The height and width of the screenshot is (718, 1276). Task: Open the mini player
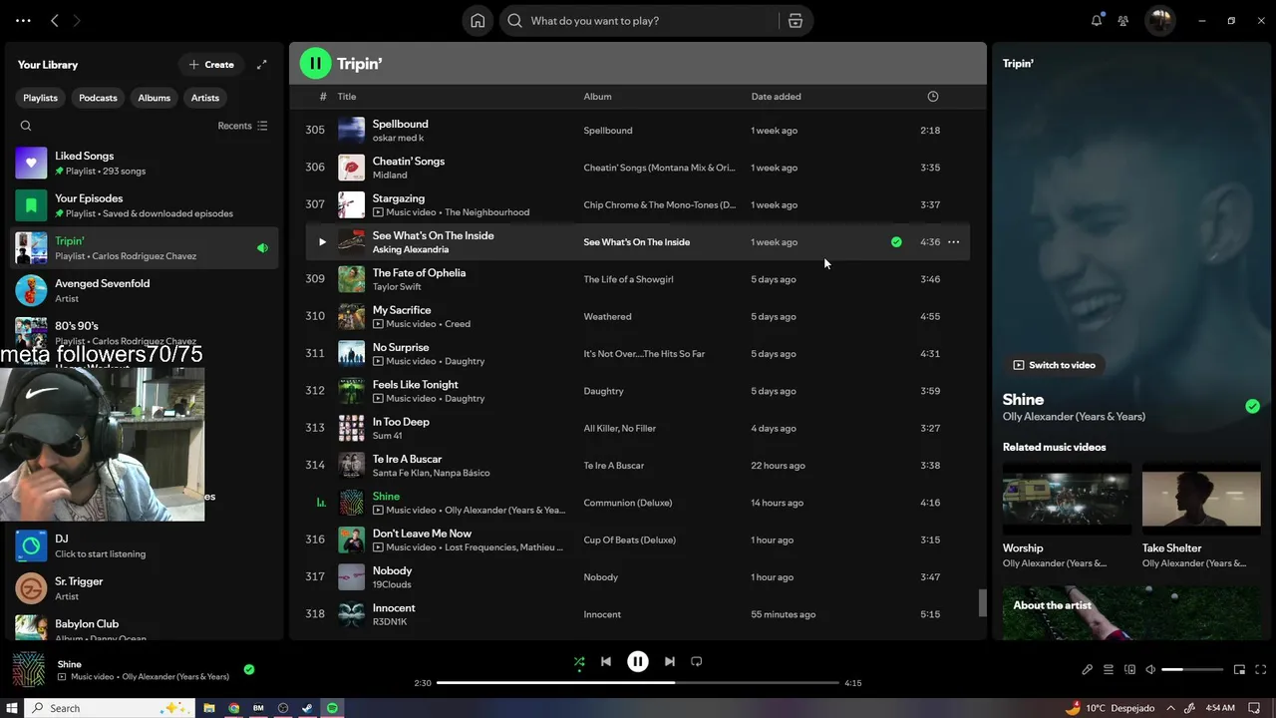tap(1239, 670)
